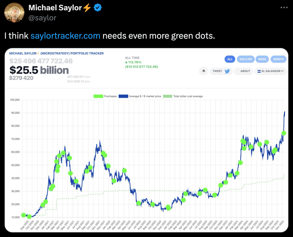The height and width of the screenshot is (237, 293).
Task: Toggle the Purchases legend swatch
Action: [98, 96]
